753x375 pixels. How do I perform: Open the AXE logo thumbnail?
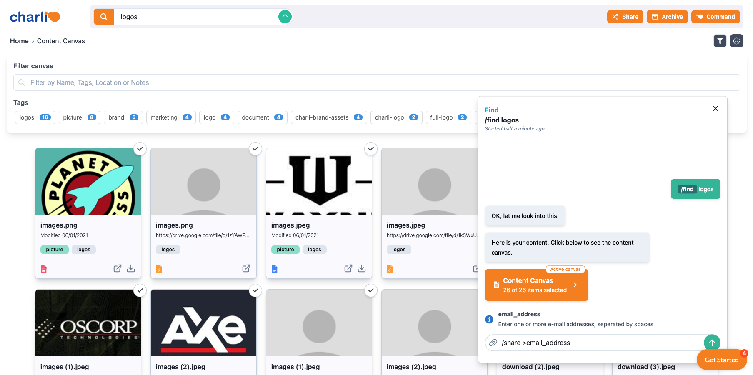(204, 323)
